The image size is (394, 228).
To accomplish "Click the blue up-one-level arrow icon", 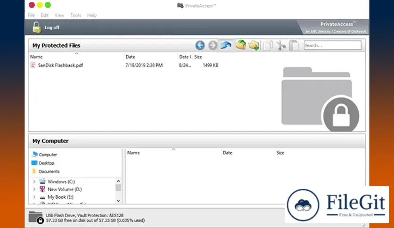I will pos(226,45).
